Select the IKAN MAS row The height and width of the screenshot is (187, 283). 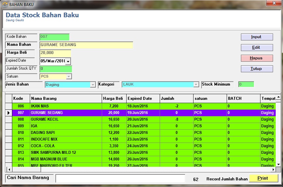144,106
